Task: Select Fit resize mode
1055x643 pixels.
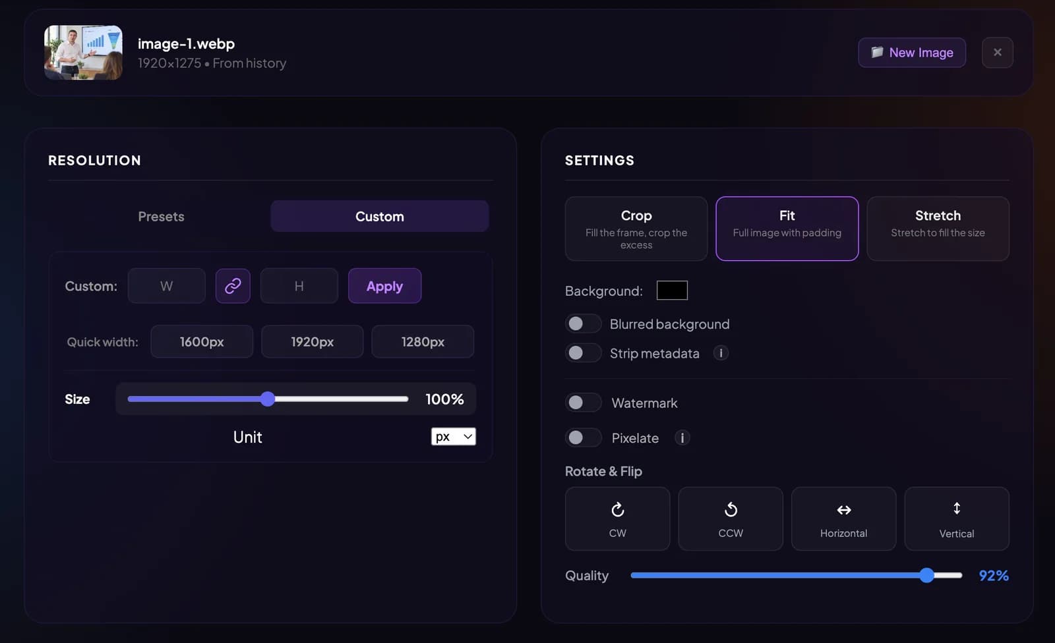Action: click(787, 229)
